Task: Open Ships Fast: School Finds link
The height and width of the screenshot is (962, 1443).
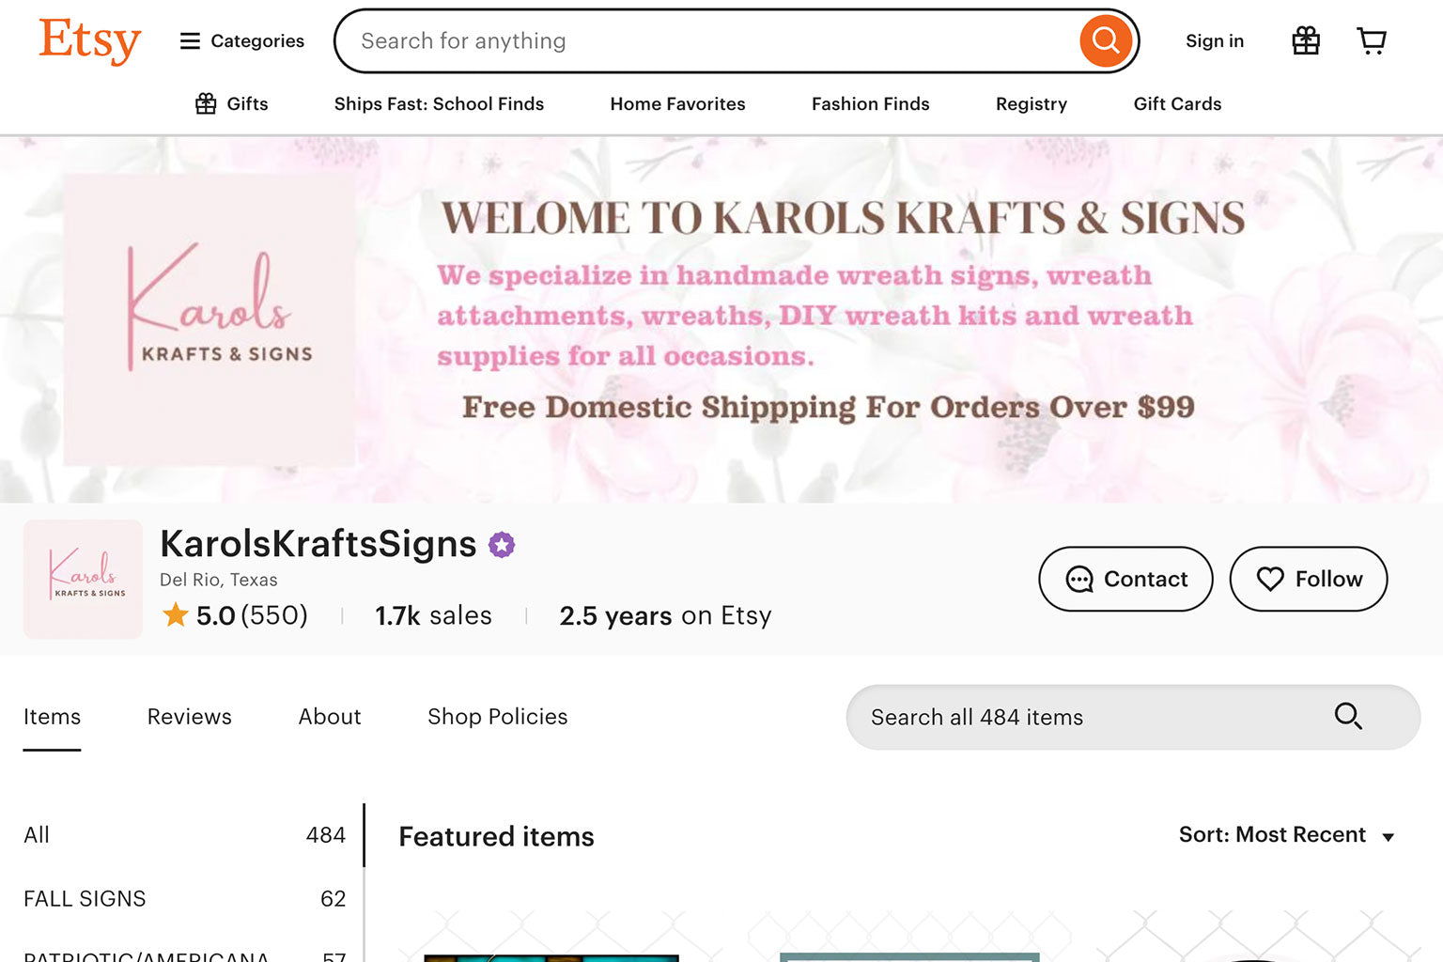Action: point(440,104)
